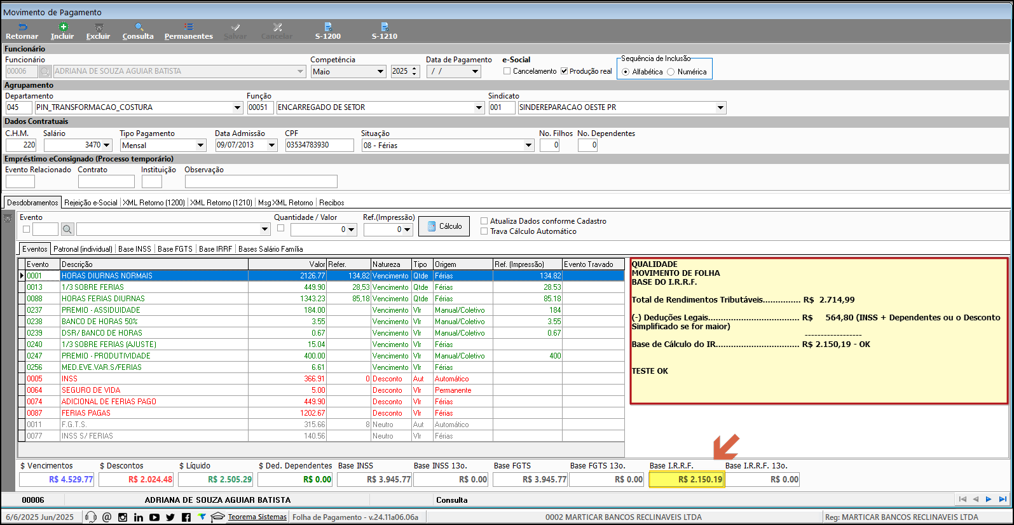Image resolution: width=1014 pixels, height=525 pixels.
Task: Switch to XML Retorno (1200) tab
Action: coord(154,203)
